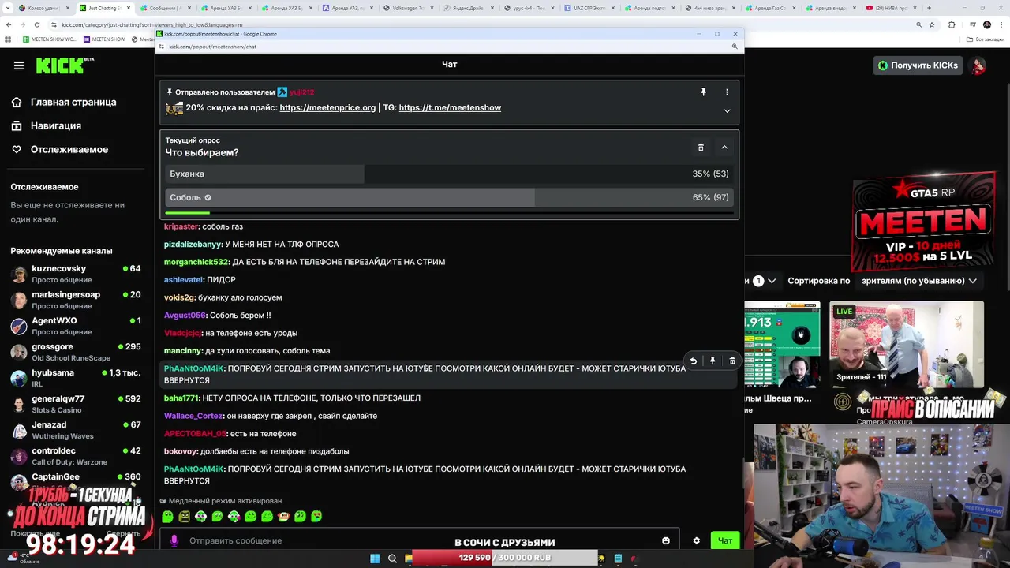Reply to the hovered PhAaNtOoM4iK message

693,361
